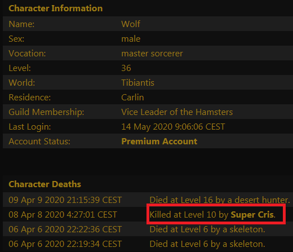Click the level value 36
This screenshot has width=293, height=252.
point(126,68)
